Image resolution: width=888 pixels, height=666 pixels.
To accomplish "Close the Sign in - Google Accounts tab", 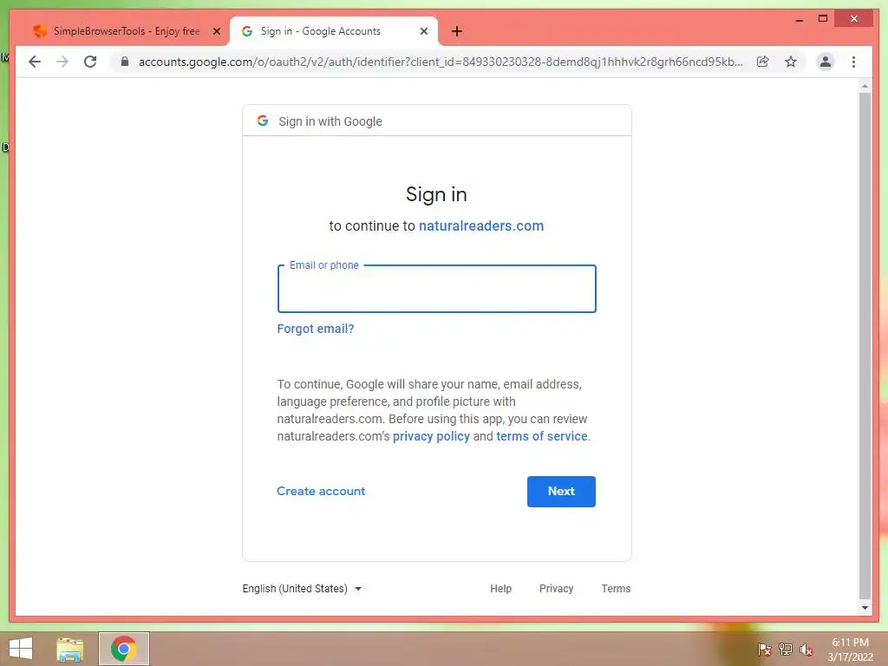I will click(423, 31).
